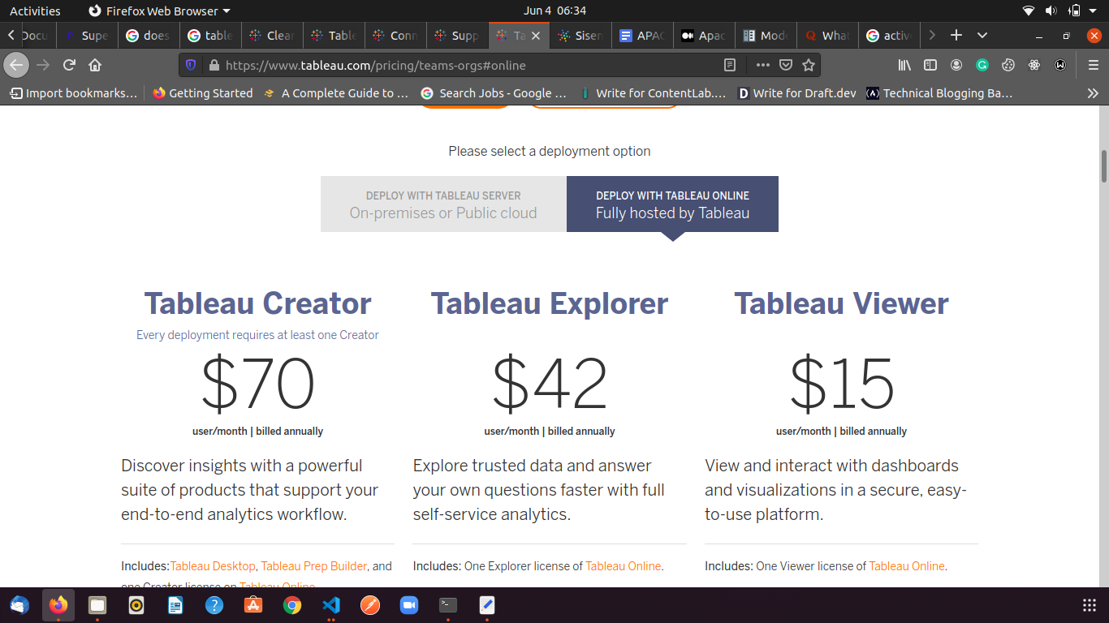1109x623 pixels.
Task: Show all applications grid
Action: [x=1090, y=605]
